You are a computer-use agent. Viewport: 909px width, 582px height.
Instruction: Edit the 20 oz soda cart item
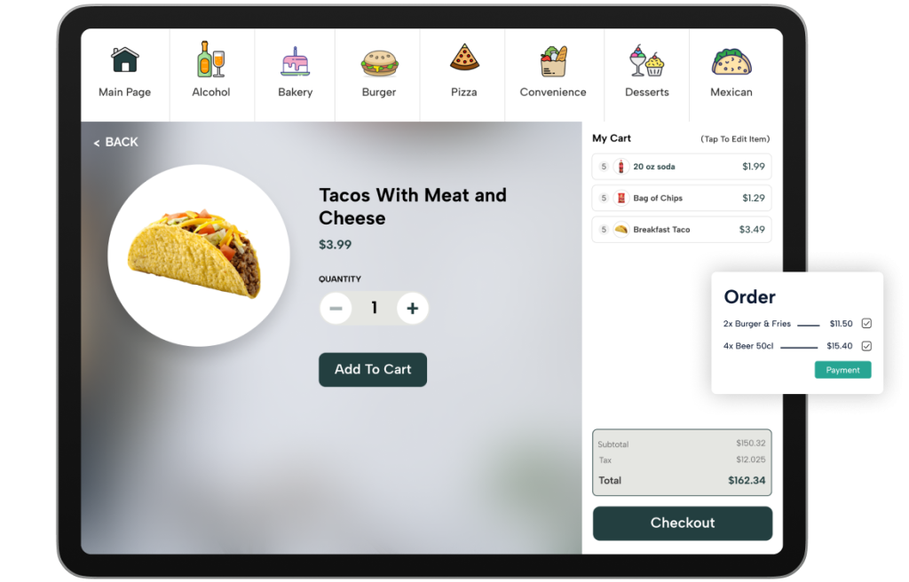point(682,167)
